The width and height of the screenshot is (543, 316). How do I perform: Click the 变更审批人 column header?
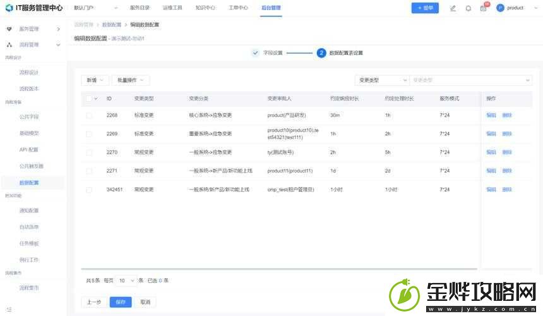[x=279, y=99]
